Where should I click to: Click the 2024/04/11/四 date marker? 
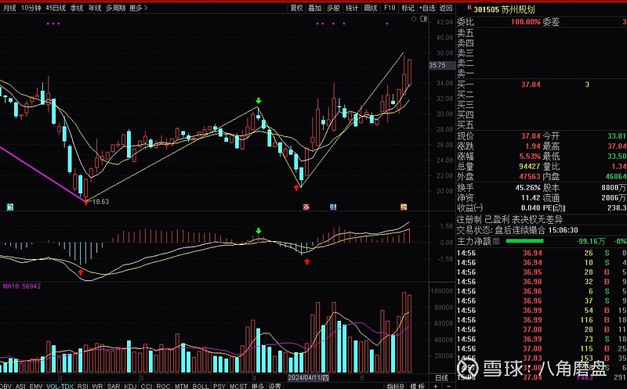click(x=308, y=377)
